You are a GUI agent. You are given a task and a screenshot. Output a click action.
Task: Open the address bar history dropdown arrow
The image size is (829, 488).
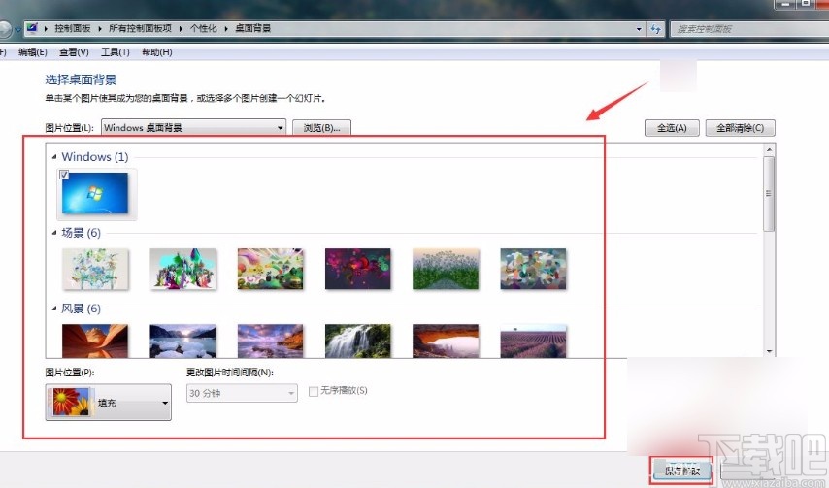(639, 29)
